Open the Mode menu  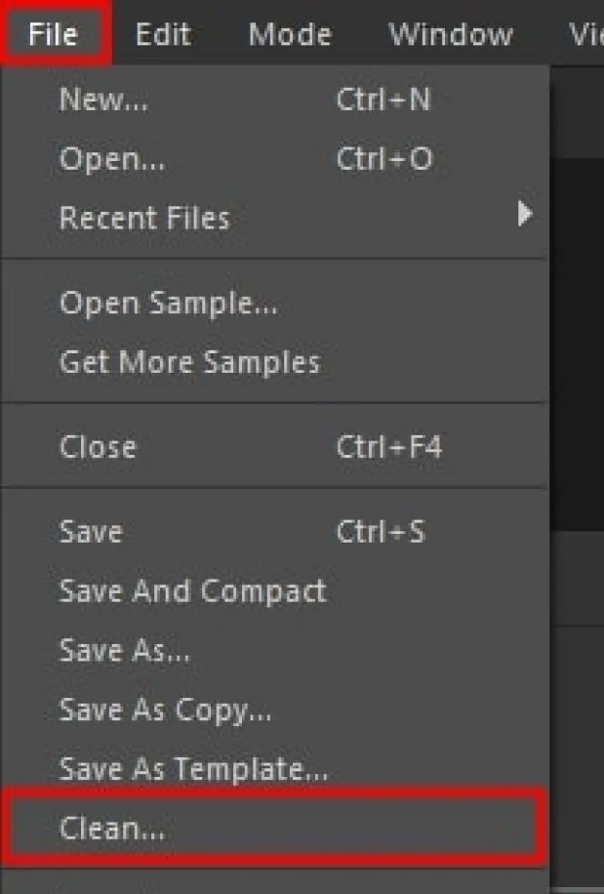tap(290, 35)
